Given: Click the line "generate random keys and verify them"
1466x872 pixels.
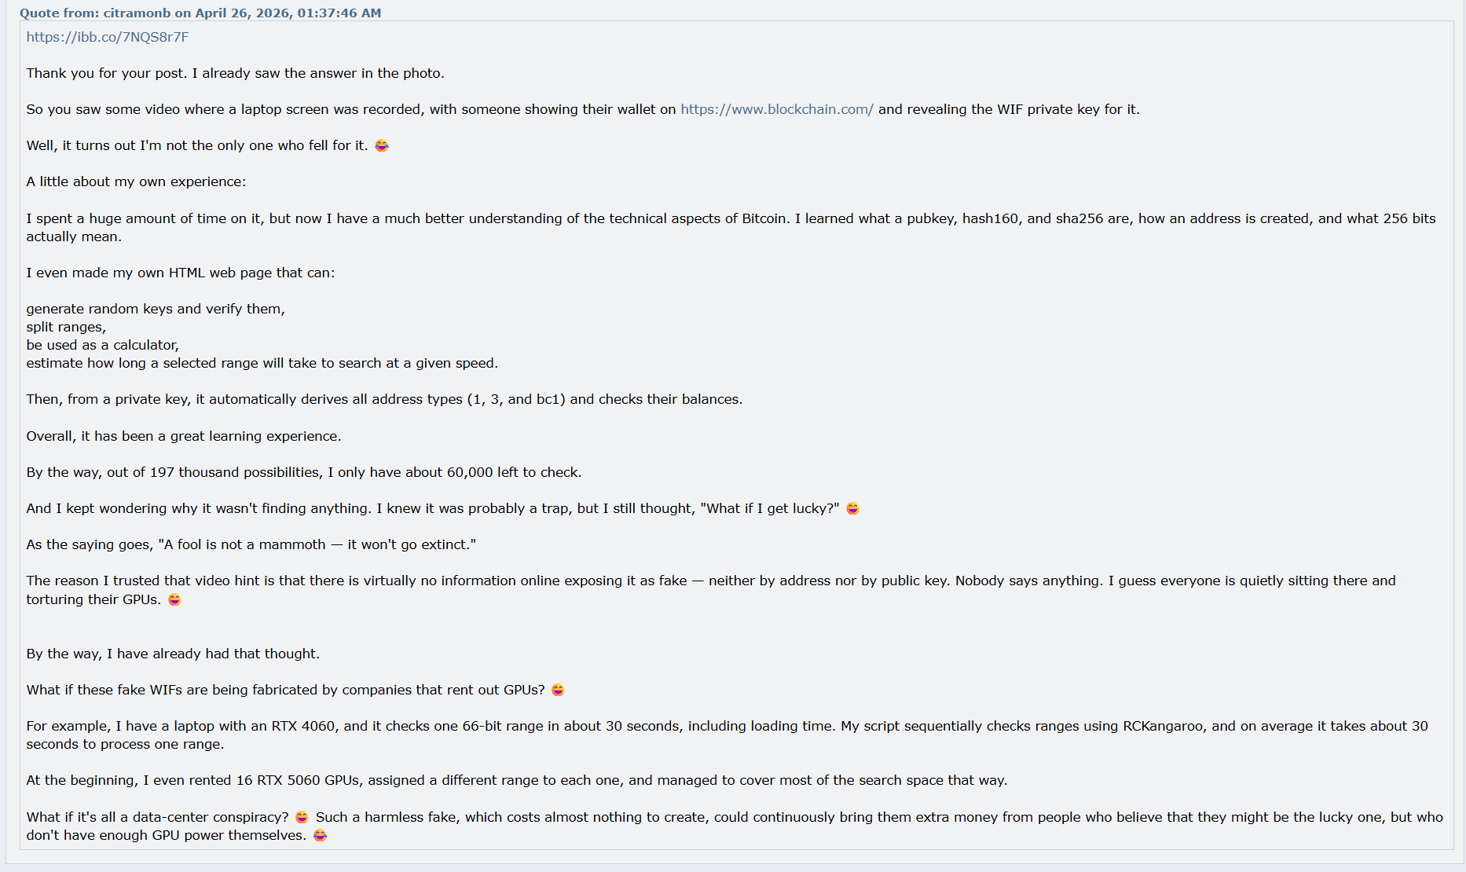Looking at the screenshot, I should (x=156, y=309).
